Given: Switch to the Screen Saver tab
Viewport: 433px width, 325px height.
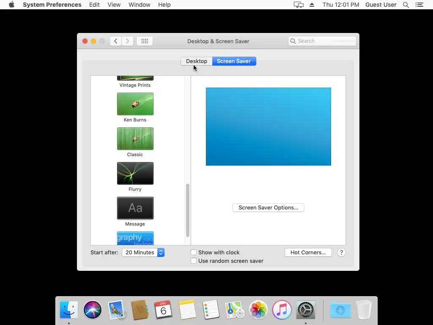Looking at the screenshot, I should click(234, 61).
